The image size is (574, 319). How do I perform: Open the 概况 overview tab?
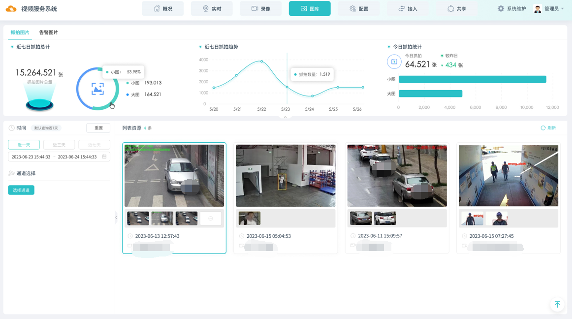point(163,8)
